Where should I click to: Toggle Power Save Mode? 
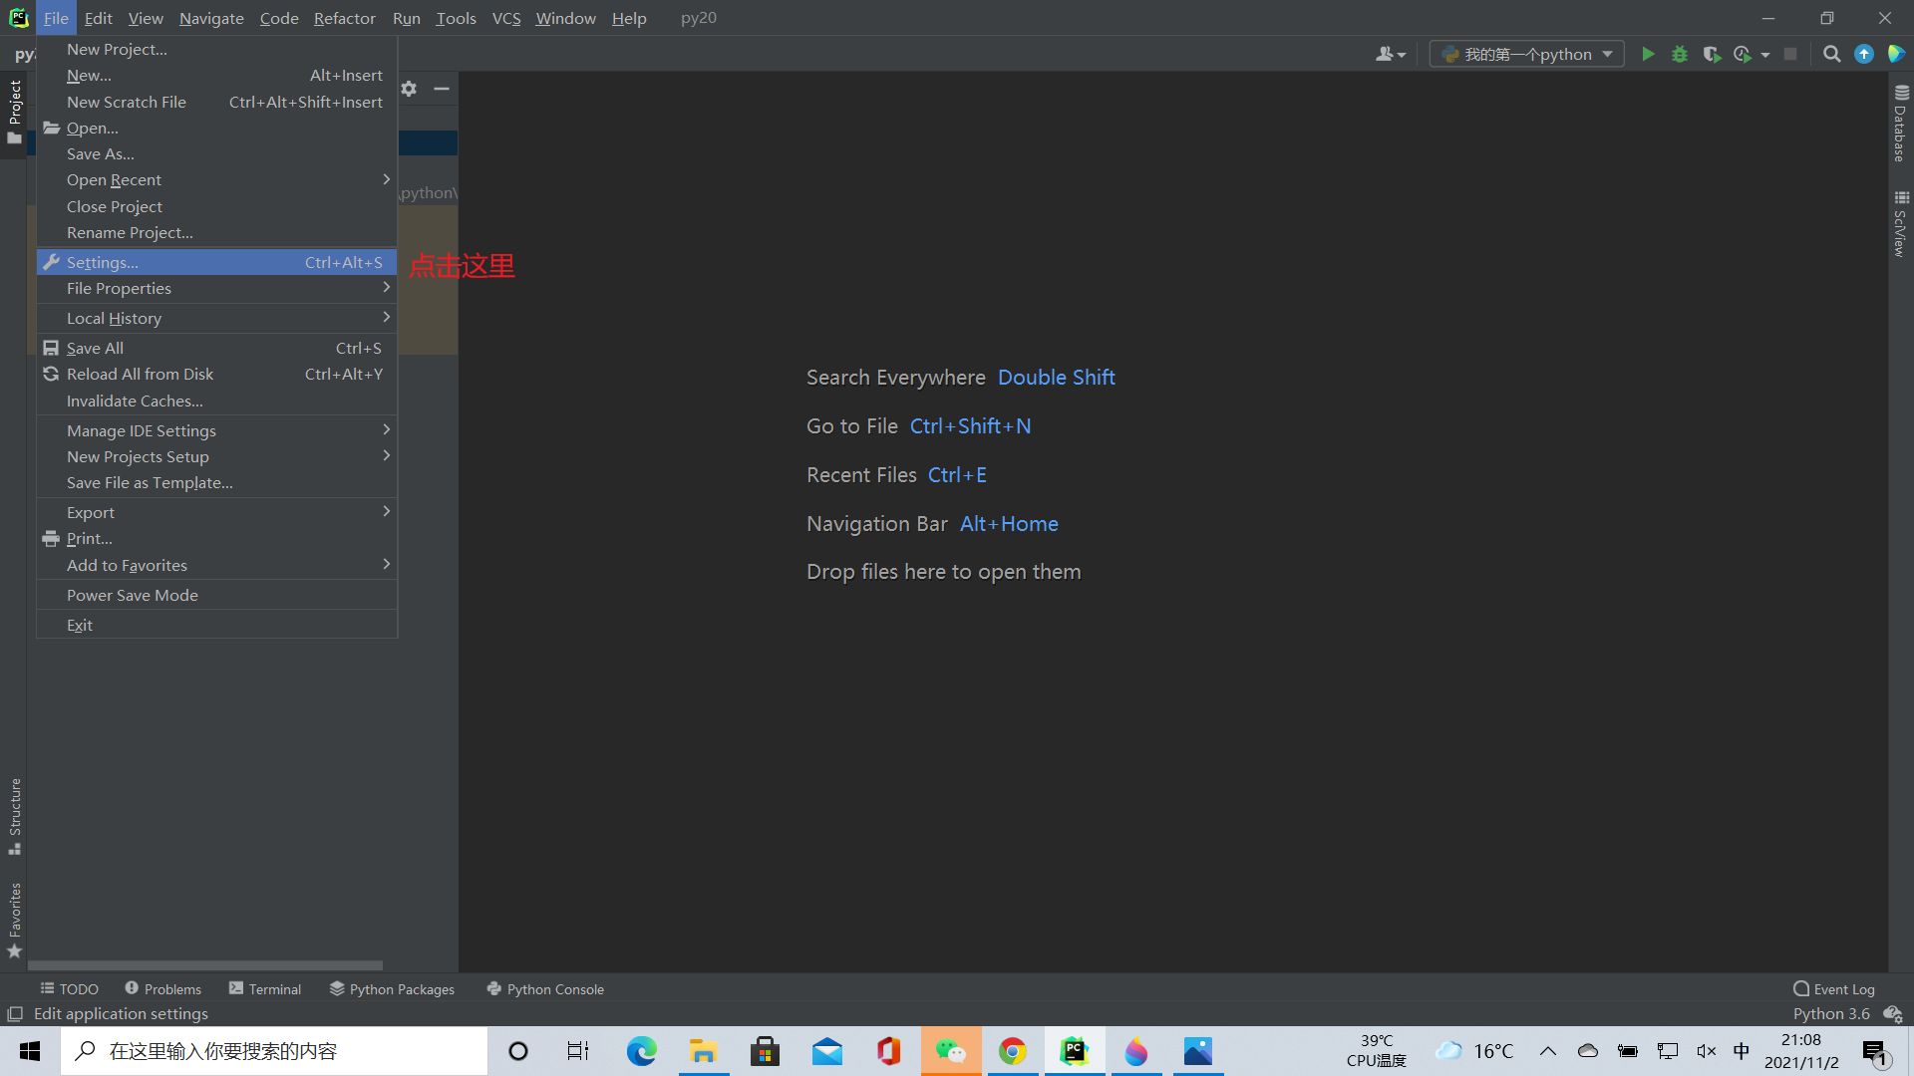coord(133,595)
